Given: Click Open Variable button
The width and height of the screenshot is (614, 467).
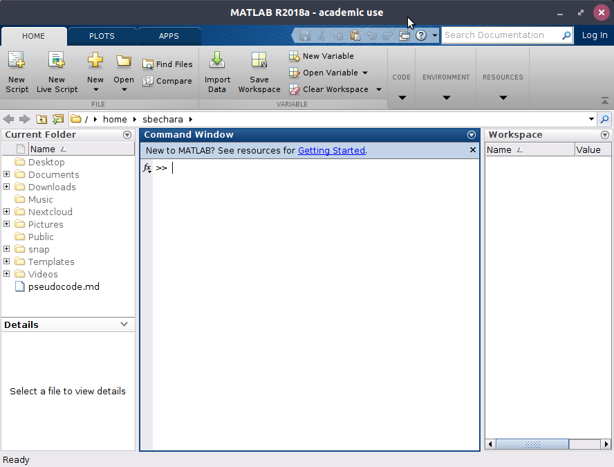Looking at the screenshot, I should click(324, 73).
